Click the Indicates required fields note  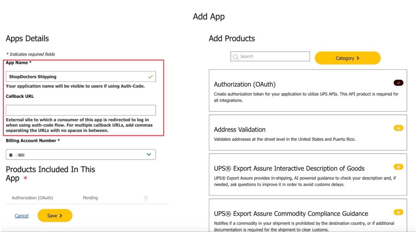point(30,54)
